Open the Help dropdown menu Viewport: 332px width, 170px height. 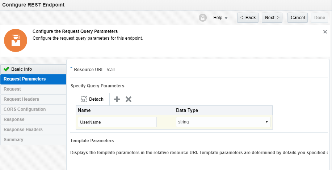(x=220, y=18)
